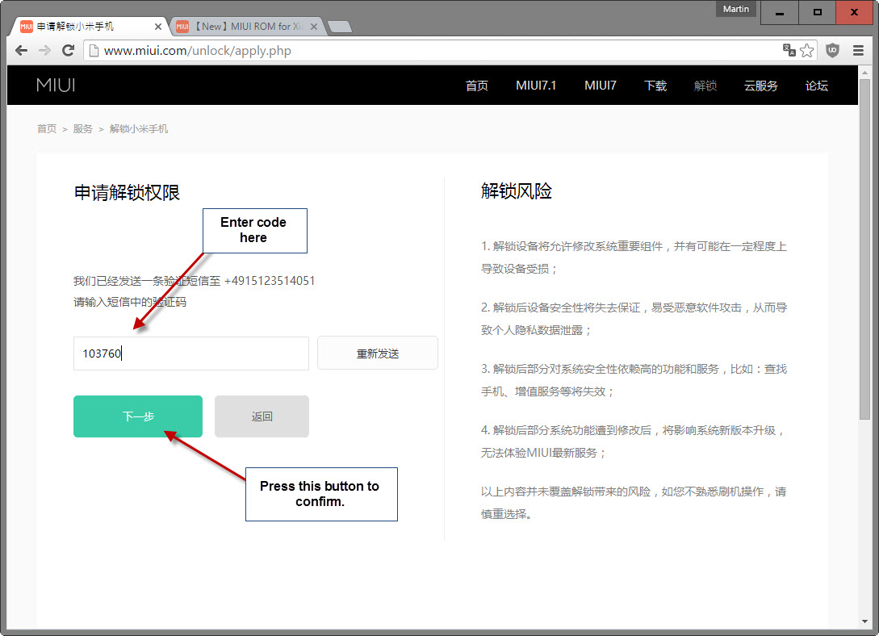Click the 解锁风险 heading

pyautogui.click(x=517, y=191)
